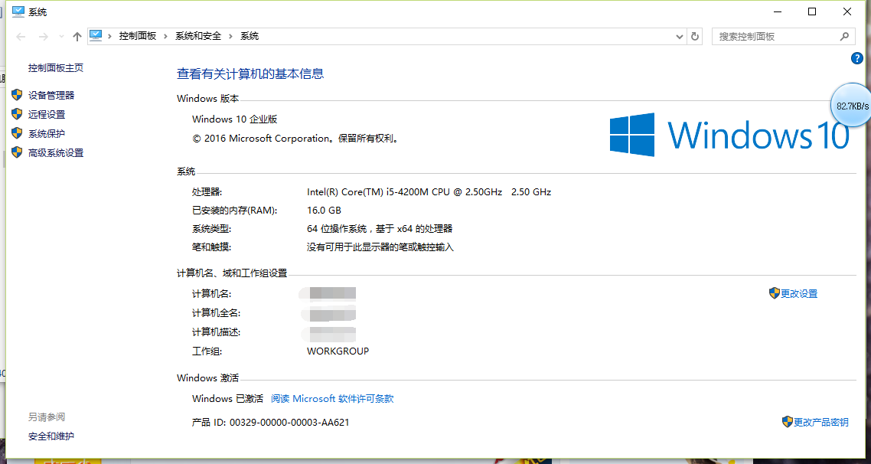Select the Intel Core i5-4200M processor value
The height and width of the screenshot is (464, 871).
(429, 191)
